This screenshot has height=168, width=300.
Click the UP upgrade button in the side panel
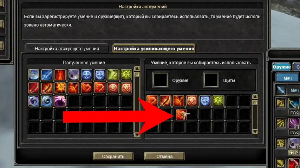[x=294, y=153]
